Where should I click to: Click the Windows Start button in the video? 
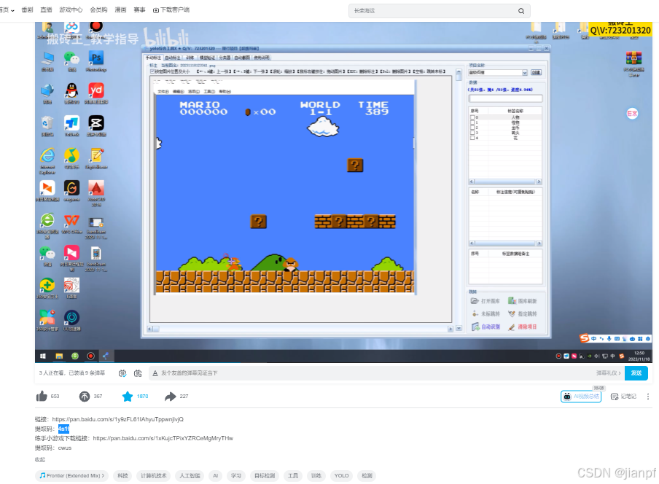point(42,356)
